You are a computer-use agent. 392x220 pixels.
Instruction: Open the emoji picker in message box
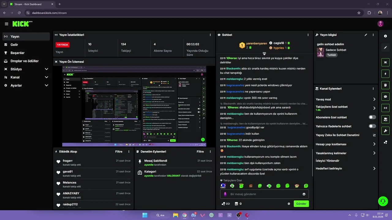[x=304, y=194]
